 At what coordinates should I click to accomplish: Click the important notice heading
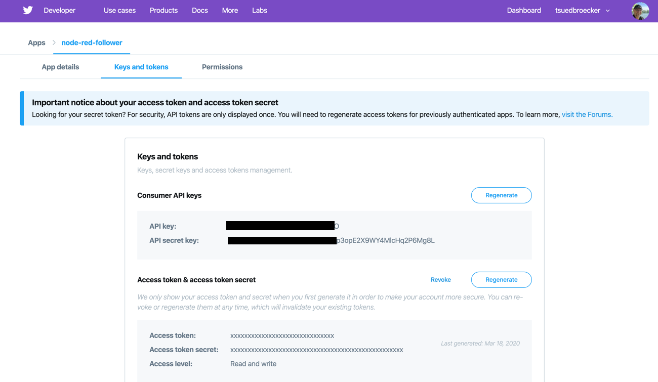click(x=155, y=102)
